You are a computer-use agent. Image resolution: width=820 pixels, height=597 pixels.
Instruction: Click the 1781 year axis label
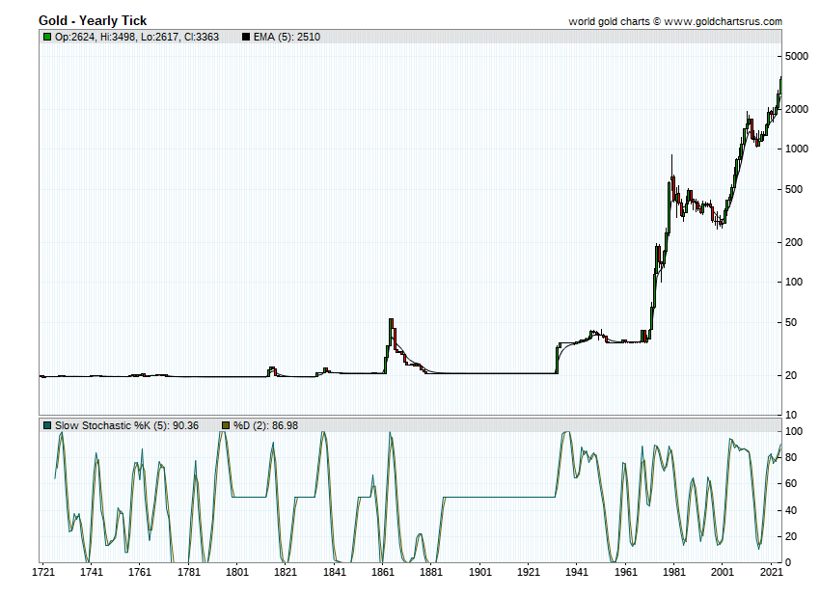tap(188, 571)
